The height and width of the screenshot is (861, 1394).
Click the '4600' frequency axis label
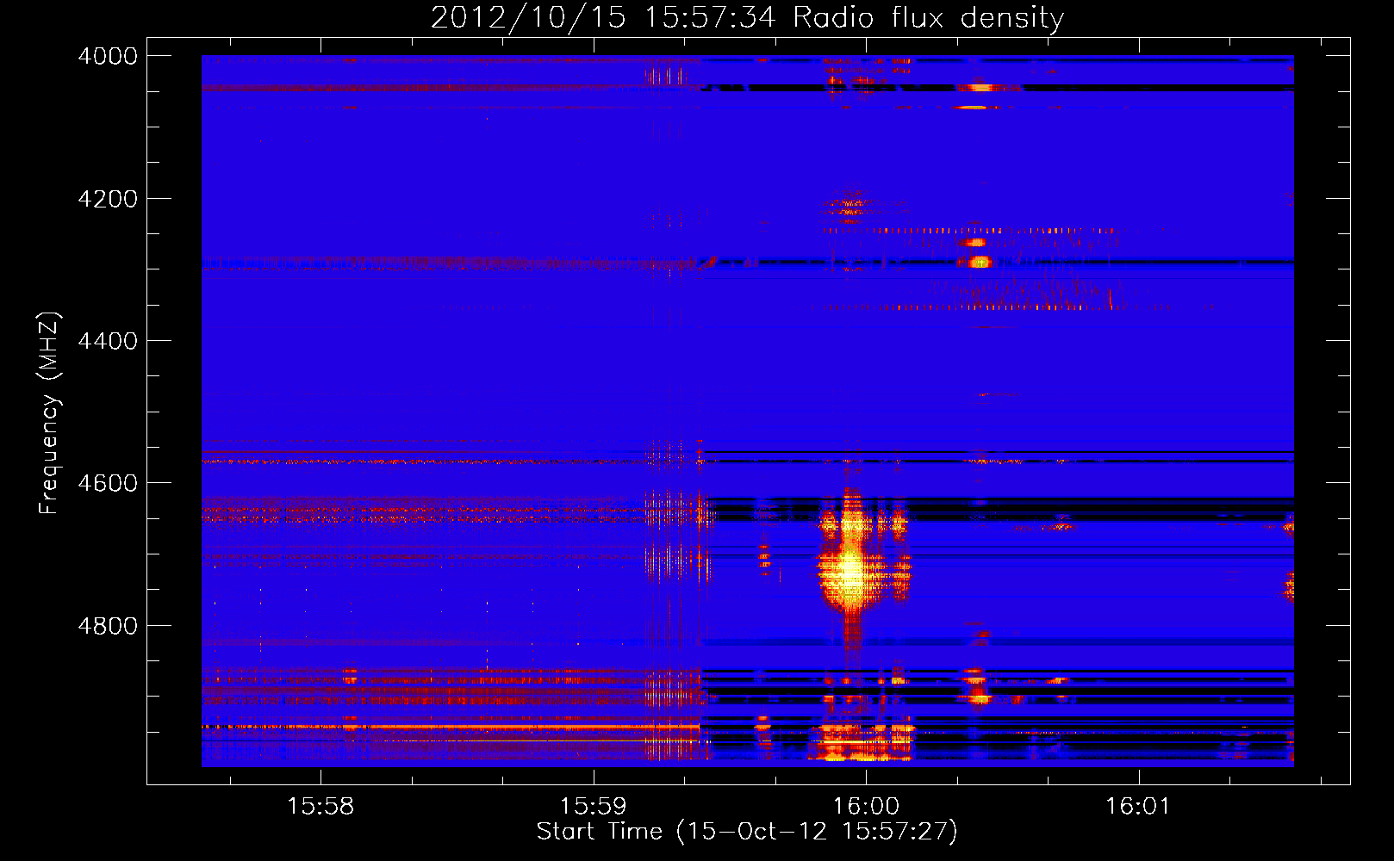pos(108,483)
